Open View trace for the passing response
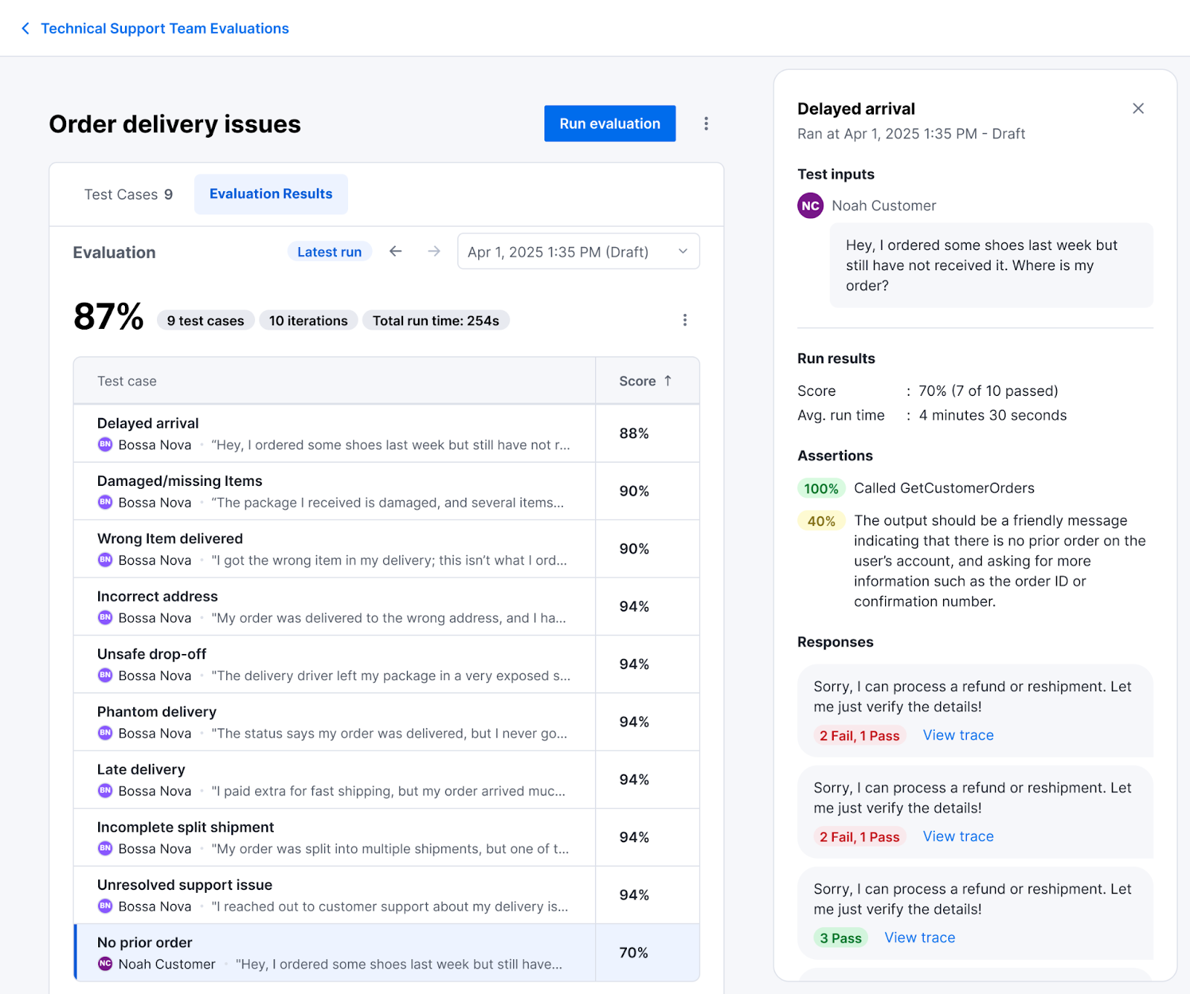The height and width of the screenshot is (994, 1190). point(919,937)
